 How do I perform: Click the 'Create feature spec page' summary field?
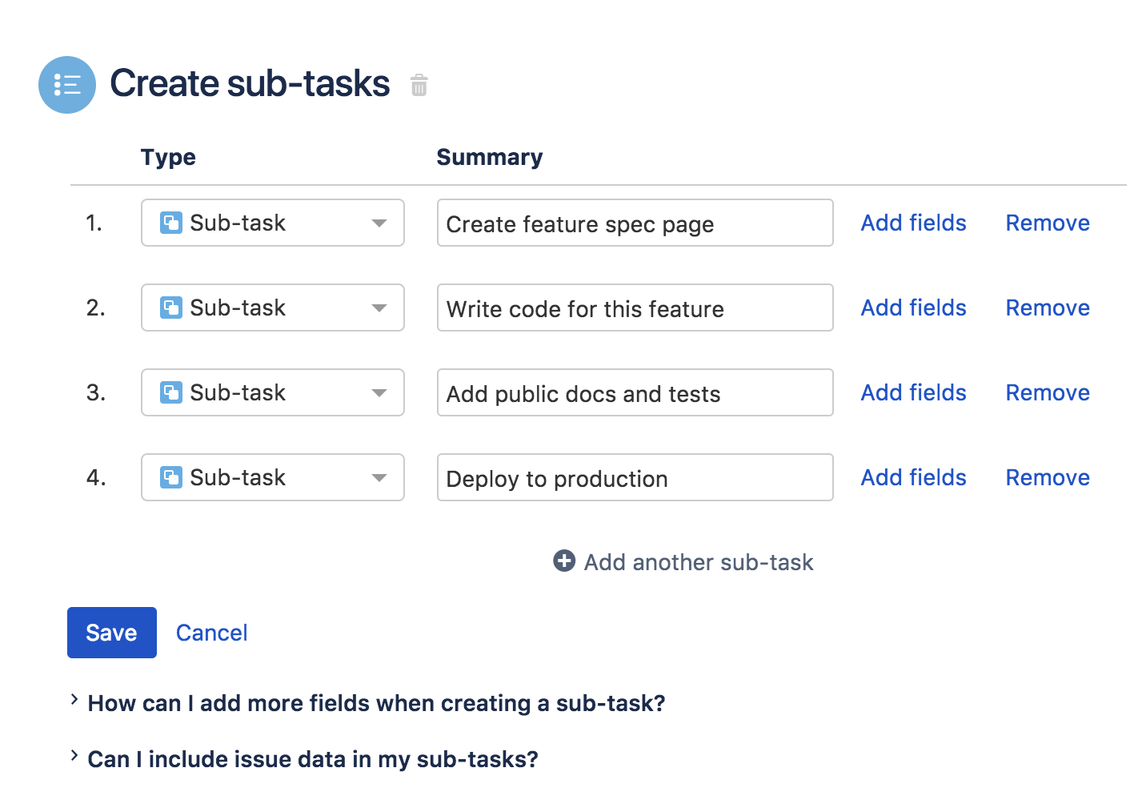coord(635,223)
